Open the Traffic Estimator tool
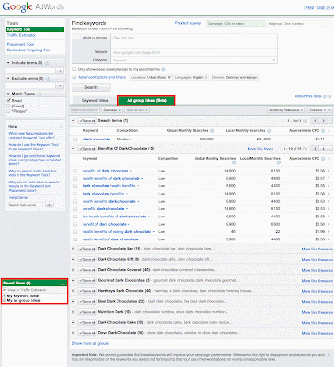 [x=21, y=35]
